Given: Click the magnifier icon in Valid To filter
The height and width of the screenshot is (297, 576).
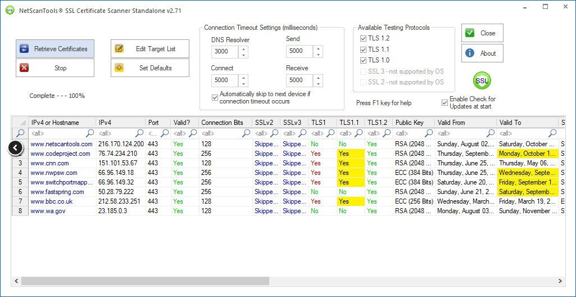Looking at the screenshot, I should click(552, 133).
